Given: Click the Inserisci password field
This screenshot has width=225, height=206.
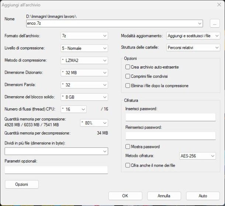Looking at the screenshot, I should pyautogui.click(x=171, y=117).
